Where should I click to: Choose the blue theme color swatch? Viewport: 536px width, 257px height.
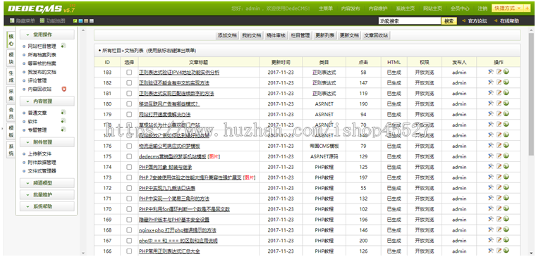tap(80, 21)
